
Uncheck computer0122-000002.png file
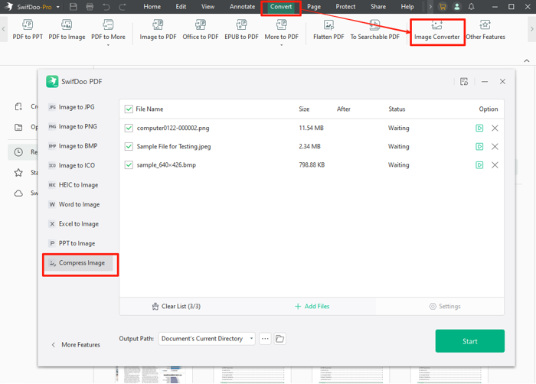point(129,128)
